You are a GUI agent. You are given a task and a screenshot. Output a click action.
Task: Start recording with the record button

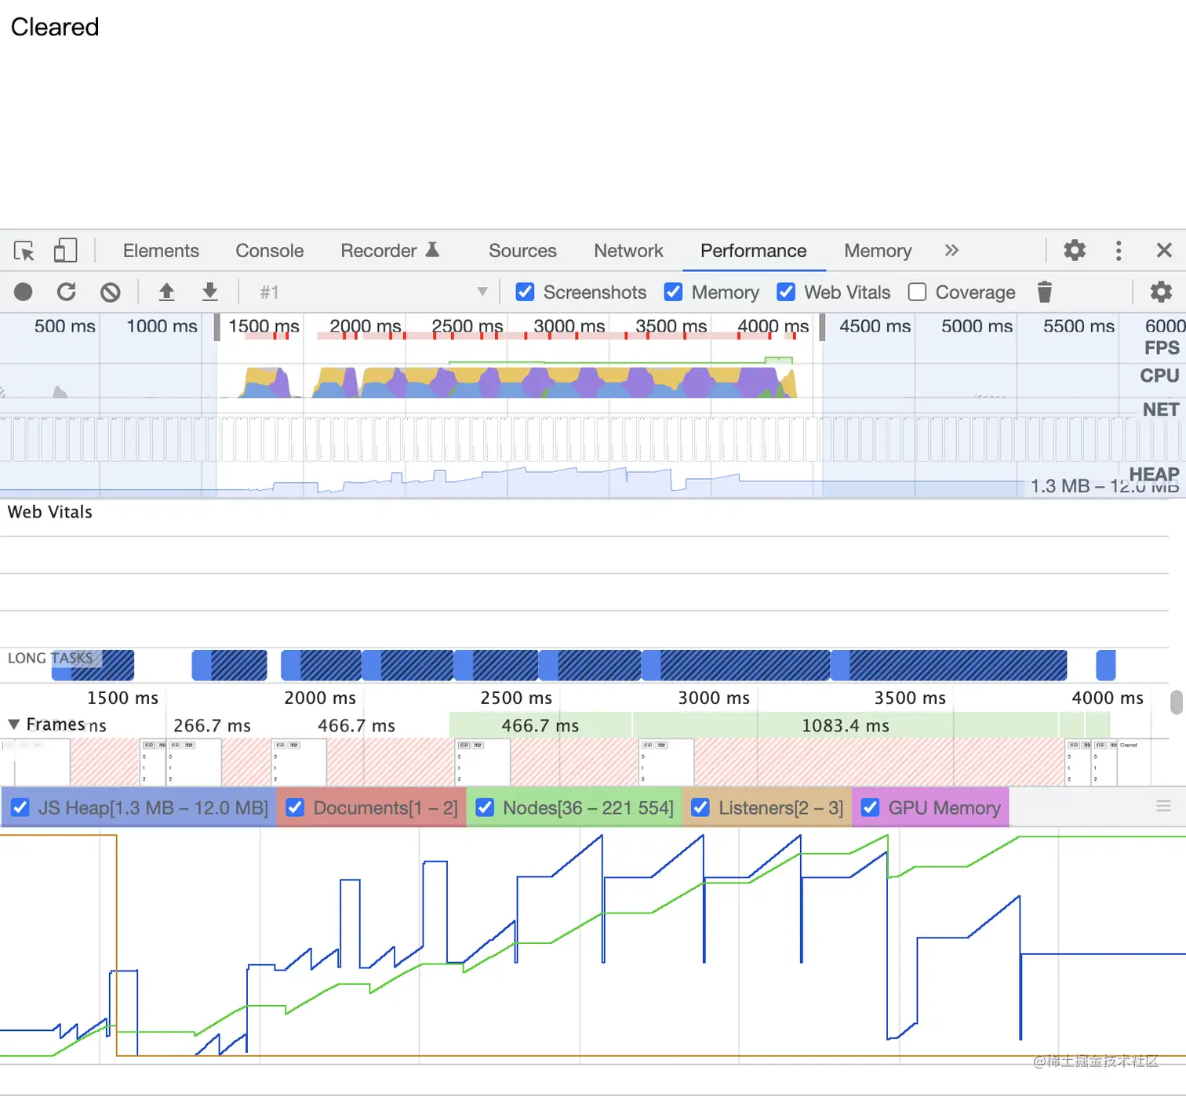click(24, 292)
